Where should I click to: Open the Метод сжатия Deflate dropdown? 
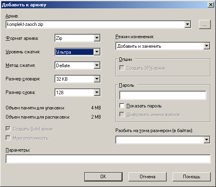(78, 65)
